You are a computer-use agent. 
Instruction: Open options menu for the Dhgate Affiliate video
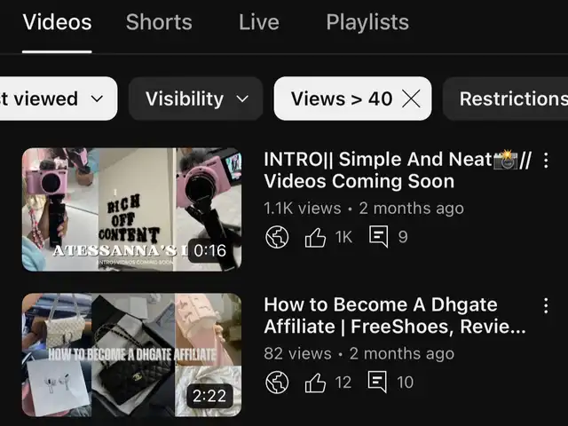(546, 306)
